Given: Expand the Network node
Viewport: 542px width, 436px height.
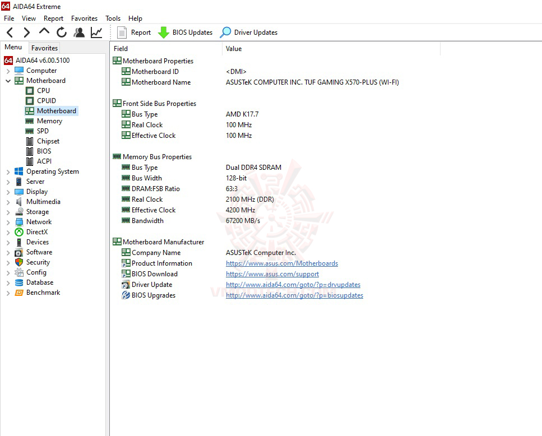Looking at the screenshot, I should tap(8, 222).
